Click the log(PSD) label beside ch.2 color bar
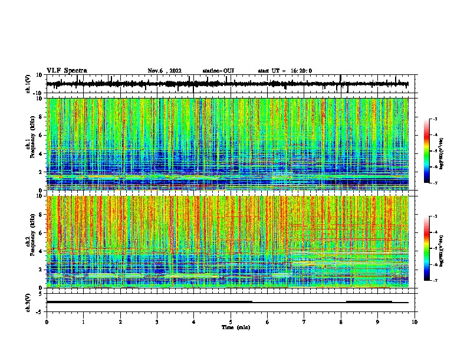 click(442, 251)
